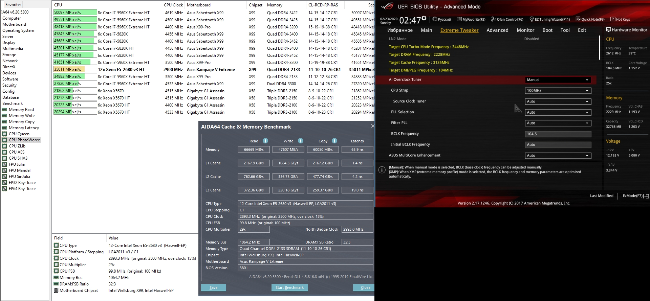Image resolution: width=650 pixels, height=301 pixels.
Task: Open the Source Clock Tuner dropdown
Action: 558,101
